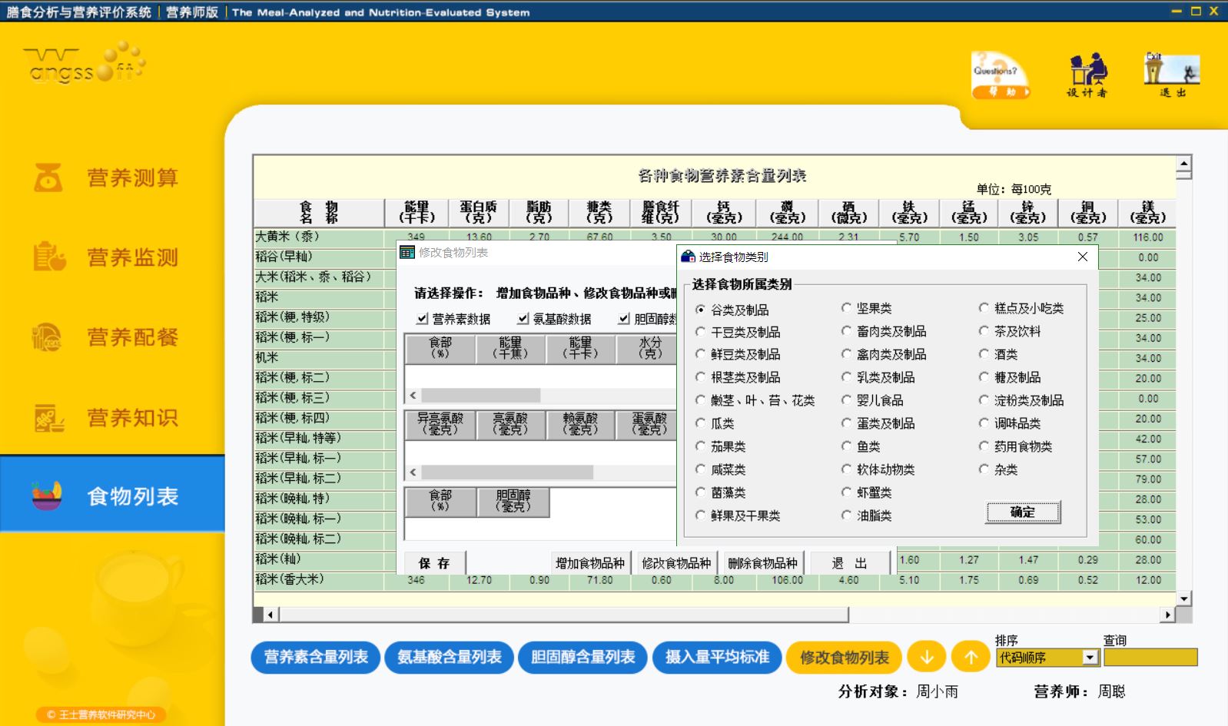Open the 食物列表 section
Viewport: 1228px width, 726px height.
[112, 494]
